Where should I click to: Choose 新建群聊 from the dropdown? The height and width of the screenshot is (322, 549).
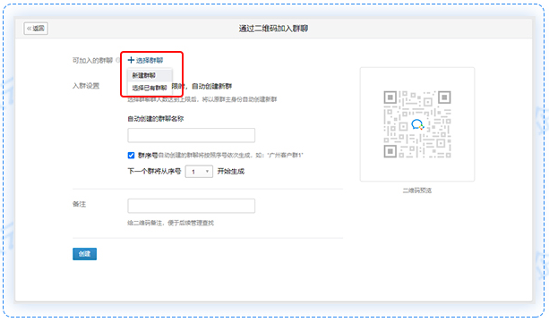(x=150, y=75)
